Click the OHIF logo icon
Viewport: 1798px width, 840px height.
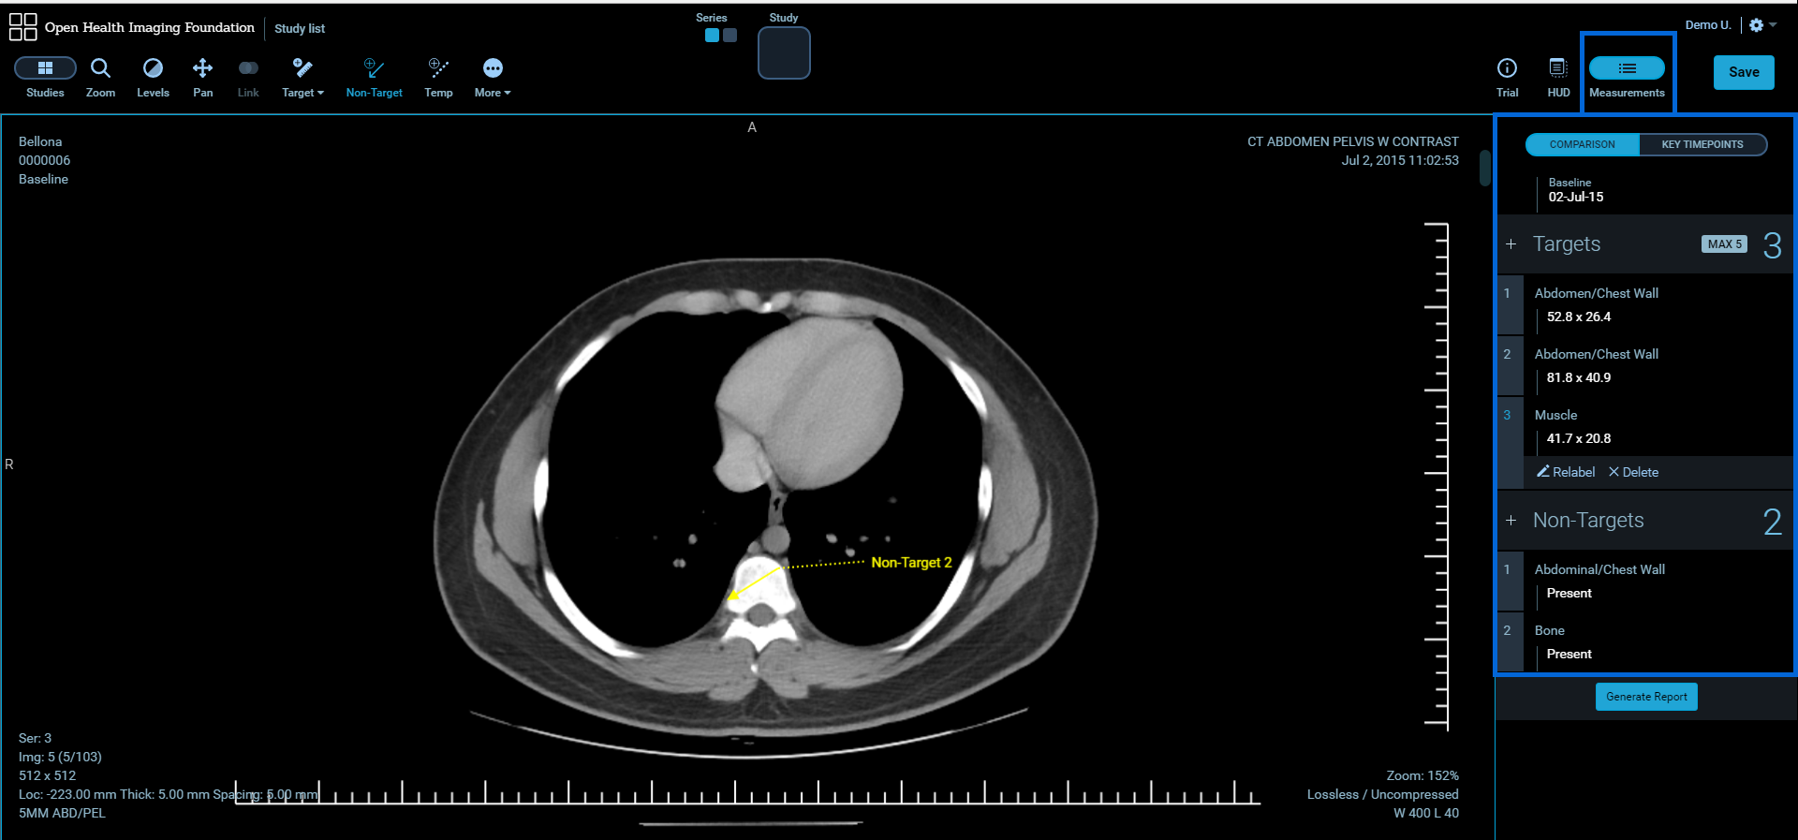coord(22,27)
